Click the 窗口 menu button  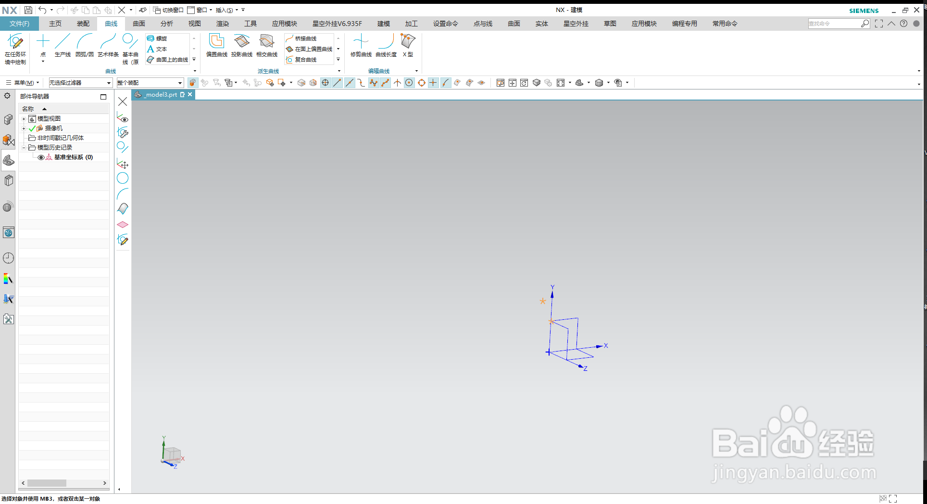point(200,10)
